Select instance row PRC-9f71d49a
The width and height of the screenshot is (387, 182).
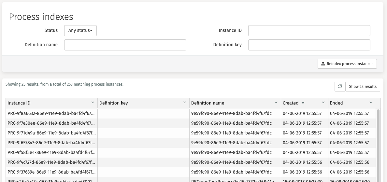(191, 133)
